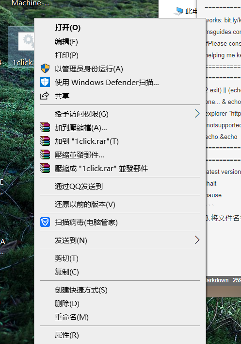Click the 'works: bit.ly/k' line in the editor
The height and width of the screenshot is (344, 241).
click(x=223, y=20)
